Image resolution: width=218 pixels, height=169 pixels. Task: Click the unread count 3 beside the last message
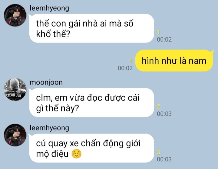159,152
